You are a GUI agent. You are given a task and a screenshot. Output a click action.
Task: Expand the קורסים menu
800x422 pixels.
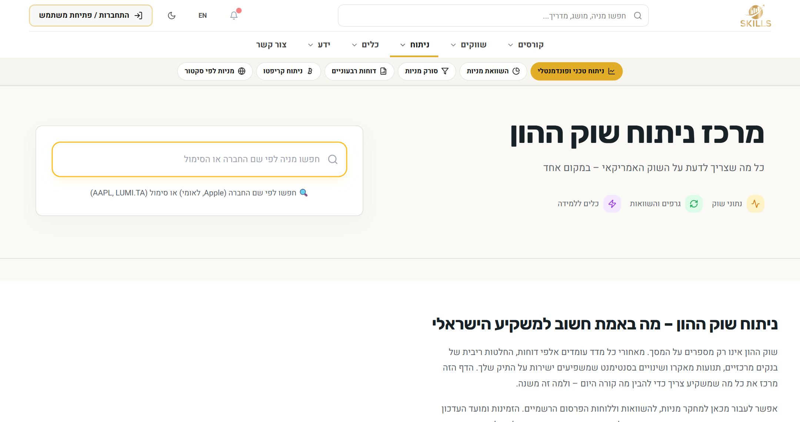[526, 45]
